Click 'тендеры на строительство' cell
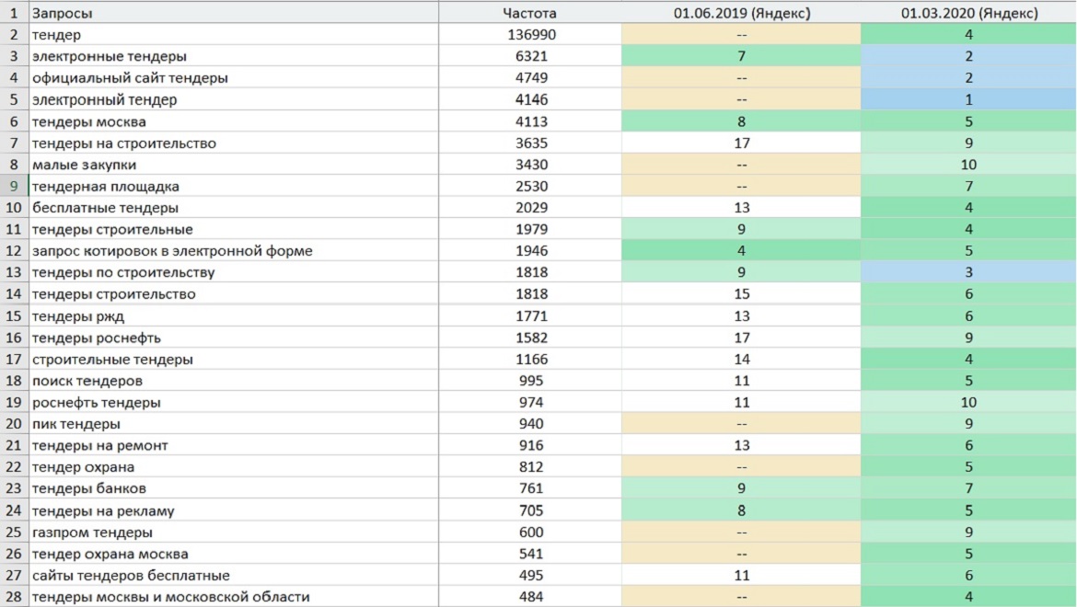Screen dimensions: 1077x607 click(x=234, y=143)
